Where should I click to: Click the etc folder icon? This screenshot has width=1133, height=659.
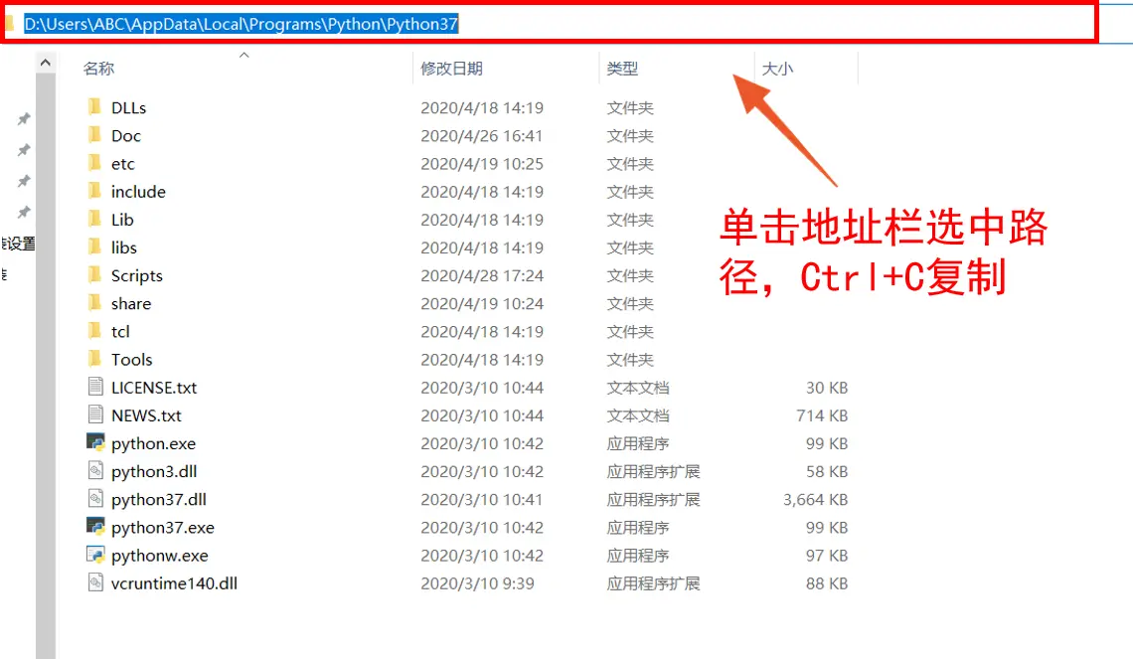(94, 163)
